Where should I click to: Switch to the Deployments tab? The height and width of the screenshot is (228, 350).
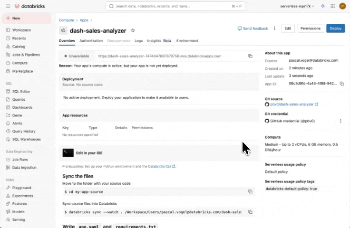point(118,41)
